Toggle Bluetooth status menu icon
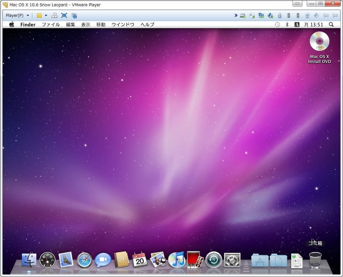 [287, 24]
